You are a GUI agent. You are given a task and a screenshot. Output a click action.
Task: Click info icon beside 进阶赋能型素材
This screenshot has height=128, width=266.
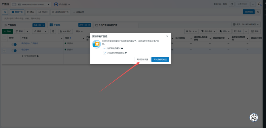122,49
